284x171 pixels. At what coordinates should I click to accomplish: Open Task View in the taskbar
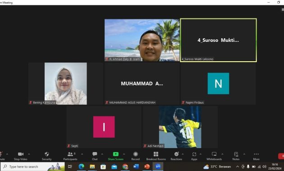[x=70, y=166]
